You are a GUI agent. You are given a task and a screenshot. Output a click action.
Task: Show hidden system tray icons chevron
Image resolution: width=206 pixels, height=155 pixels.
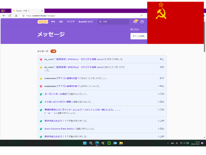coord(168,143)
